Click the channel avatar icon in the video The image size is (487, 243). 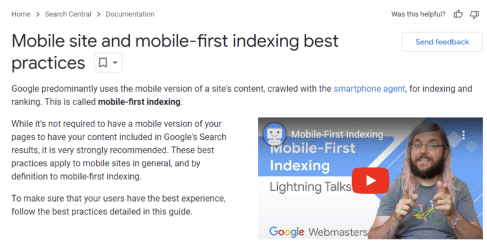(x=274, y=134)
